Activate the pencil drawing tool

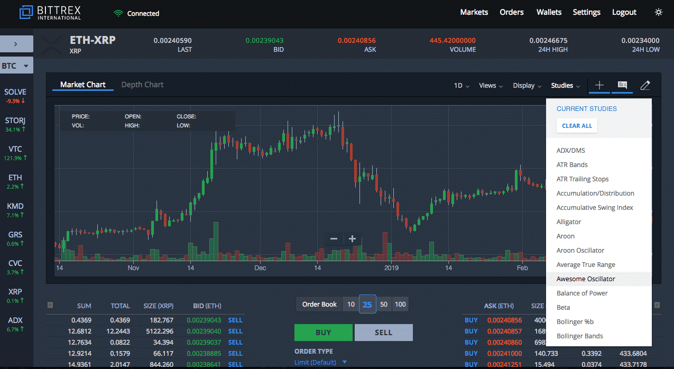[645, 85]
